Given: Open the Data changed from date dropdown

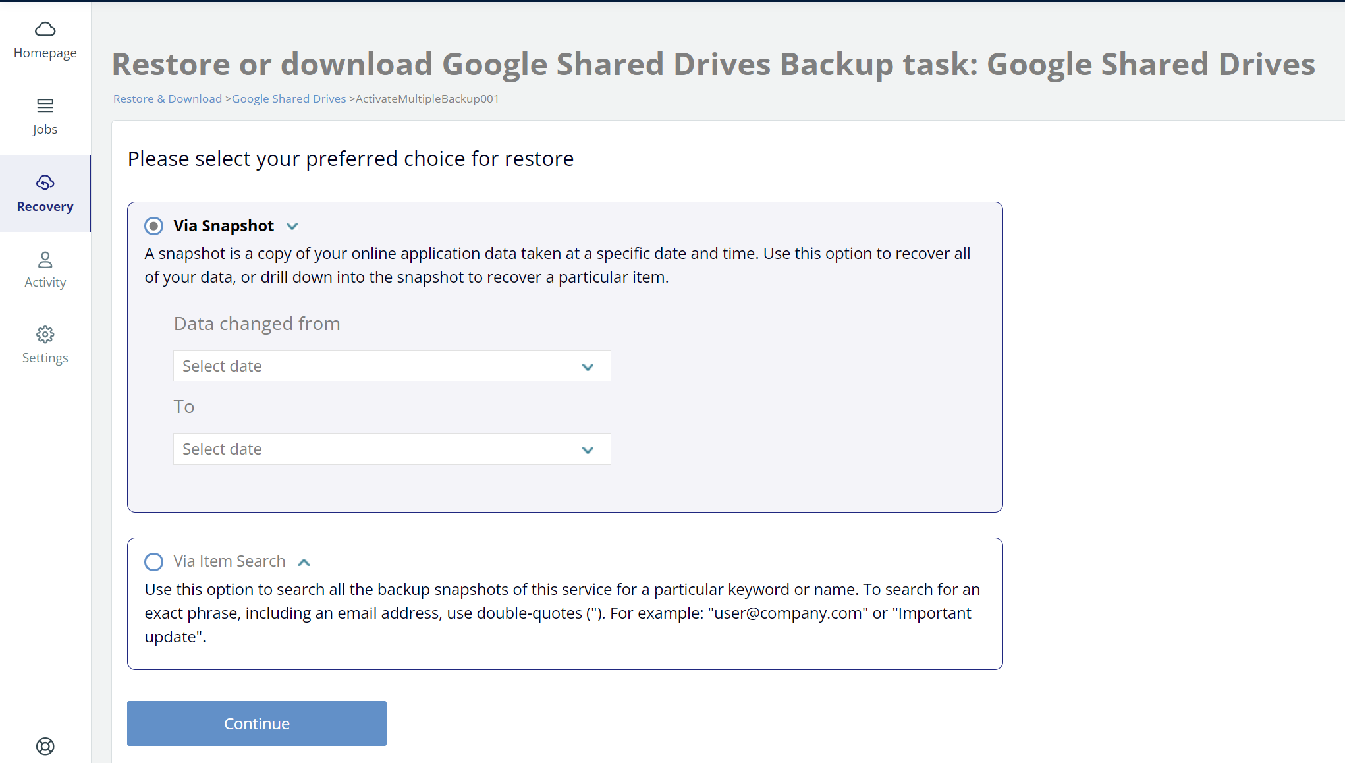Looking at the screenshot, I should click(x=392, y=366).
